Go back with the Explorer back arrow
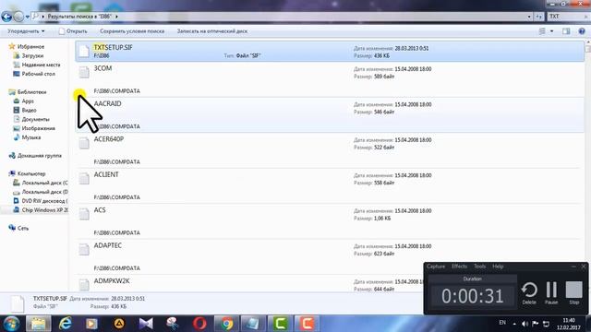Viewport: 591px width, 332px height. tap(6, 17)
